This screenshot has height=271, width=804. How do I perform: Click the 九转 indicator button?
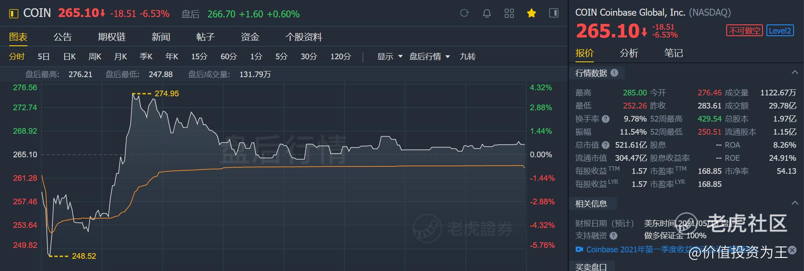[468, 57]
